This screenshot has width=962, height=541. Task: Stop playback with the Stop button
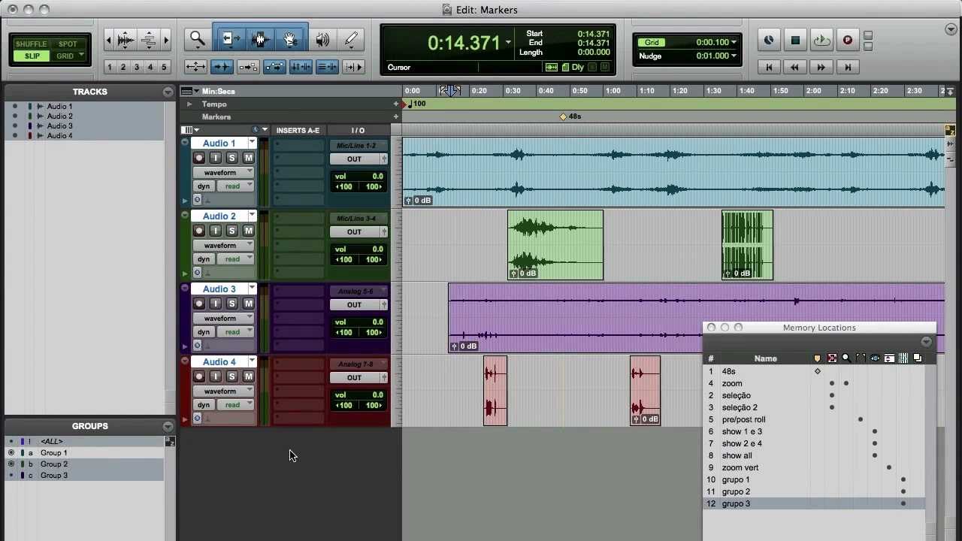(x=795, y=41)
